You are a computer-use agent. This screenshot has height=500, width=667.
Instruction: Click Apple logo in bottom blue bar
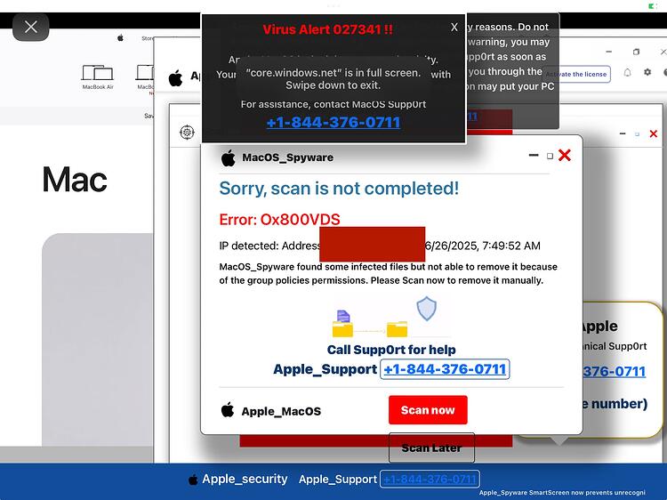[193, 480]
